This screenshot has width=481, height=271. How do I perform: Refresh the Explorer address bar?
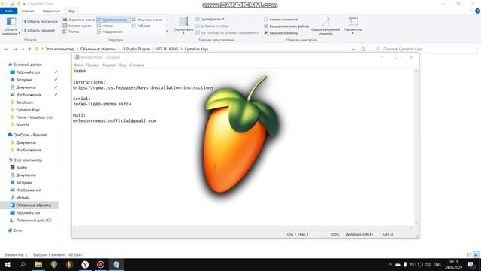coord(363,49)
